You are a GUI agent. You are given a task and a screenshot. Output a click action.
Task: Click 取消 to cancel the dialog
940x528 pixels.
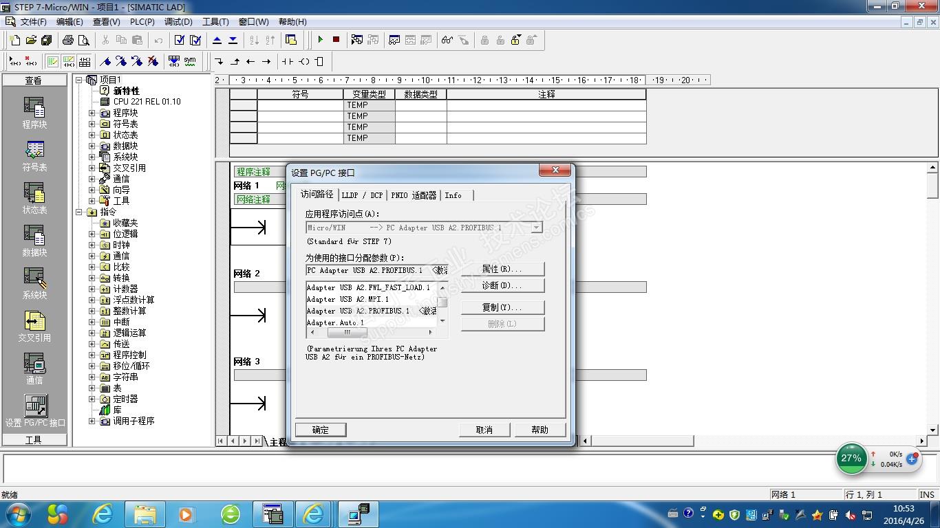click(x=484, y=430)
